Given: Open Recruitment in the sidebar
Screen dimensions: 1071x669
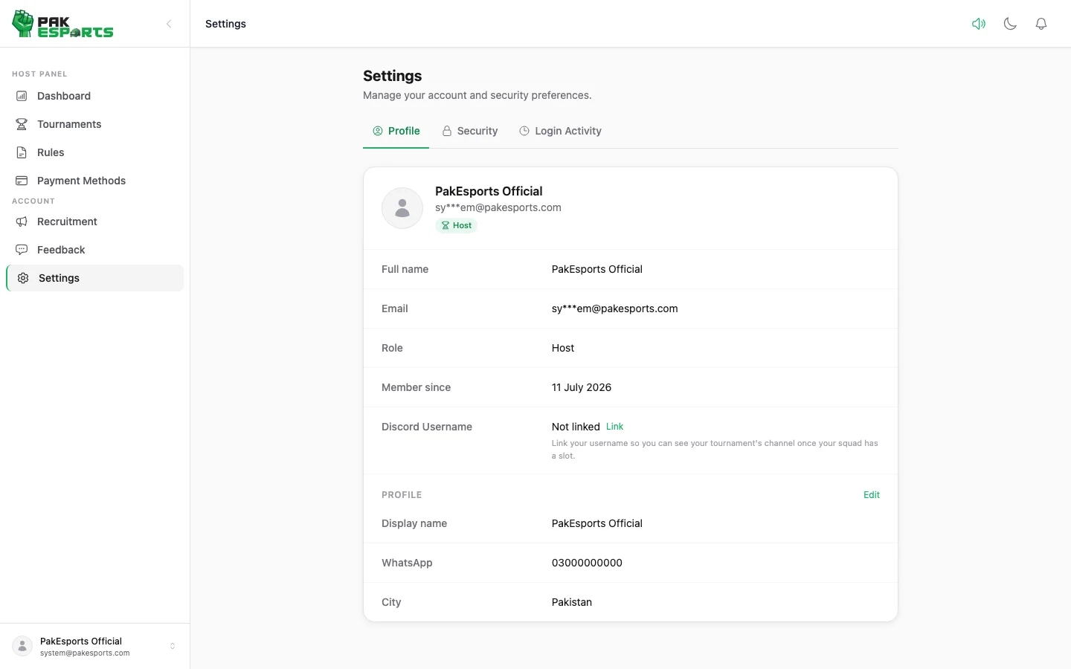Looking at the screenshot, I should (94, 222).
